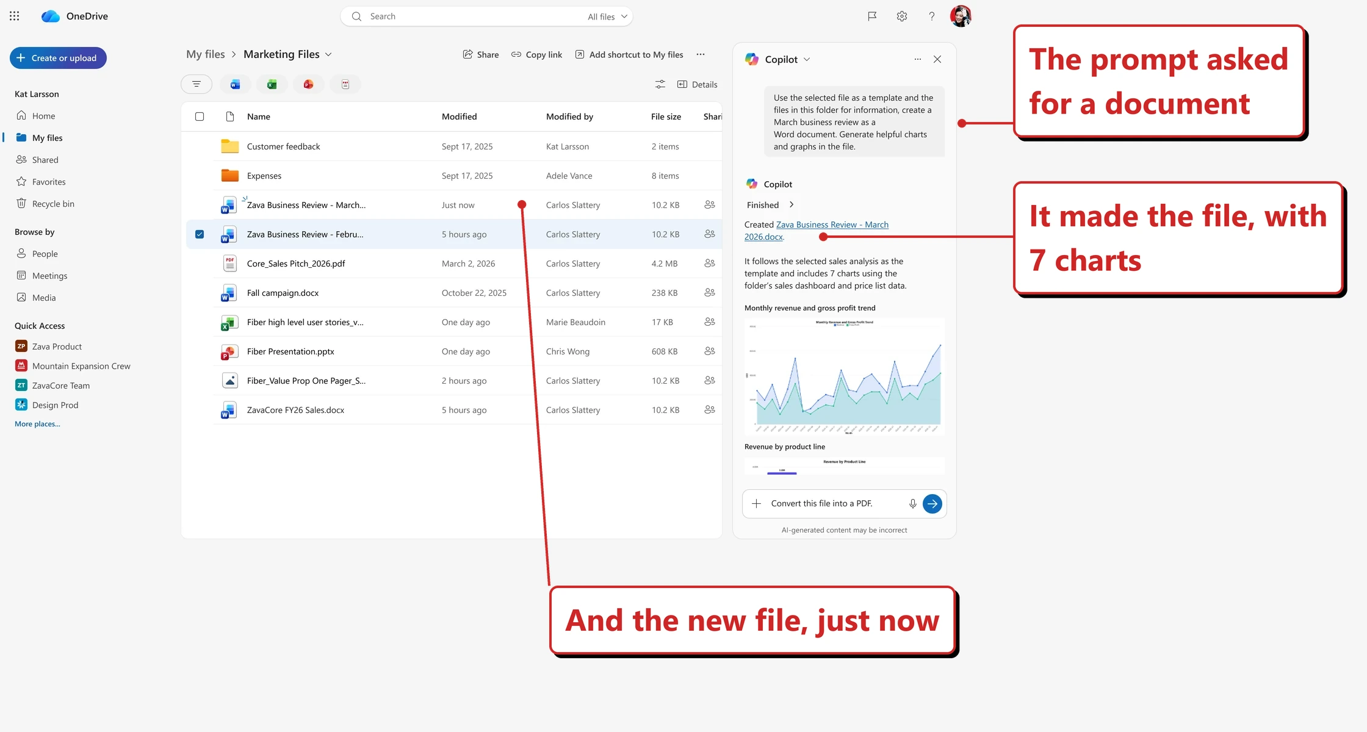Click the Expenses folder icon
Viewport: 1367px width, 732px height.
coord(229,176)
